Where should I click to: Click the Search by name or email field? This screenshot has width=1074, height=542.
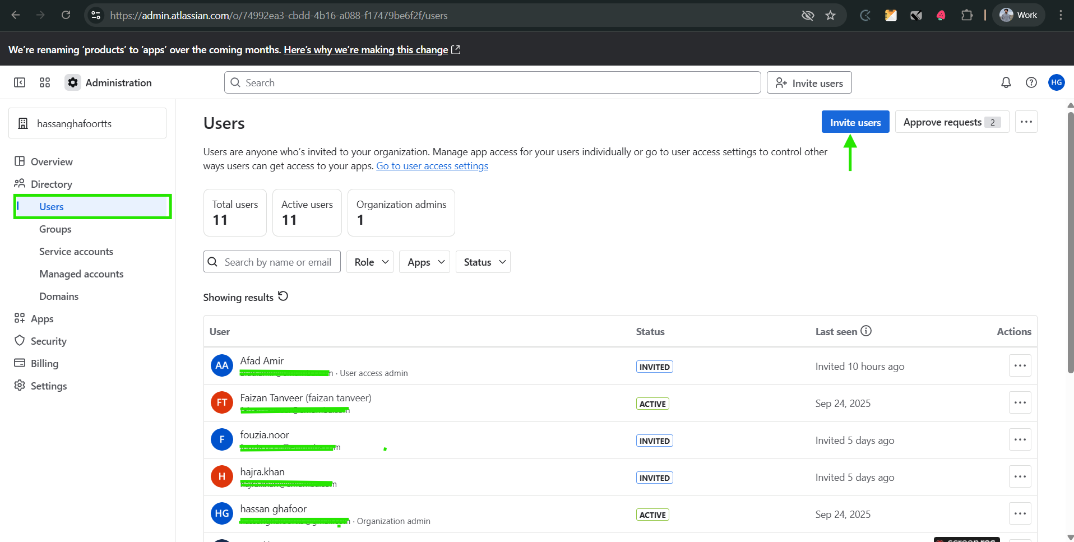pos(272,261)
